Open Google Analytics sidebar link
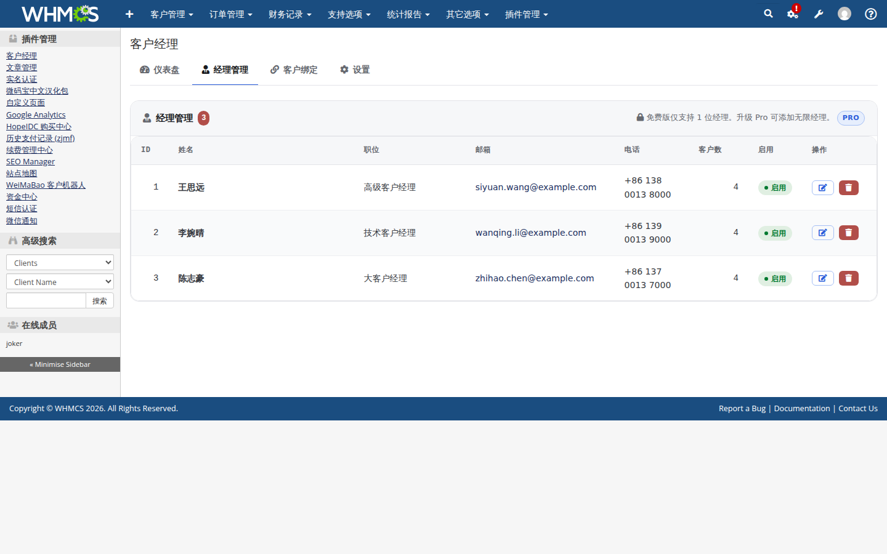Viewport: 887px width, 554px height. pyautogui.click(x=36, y=115)
